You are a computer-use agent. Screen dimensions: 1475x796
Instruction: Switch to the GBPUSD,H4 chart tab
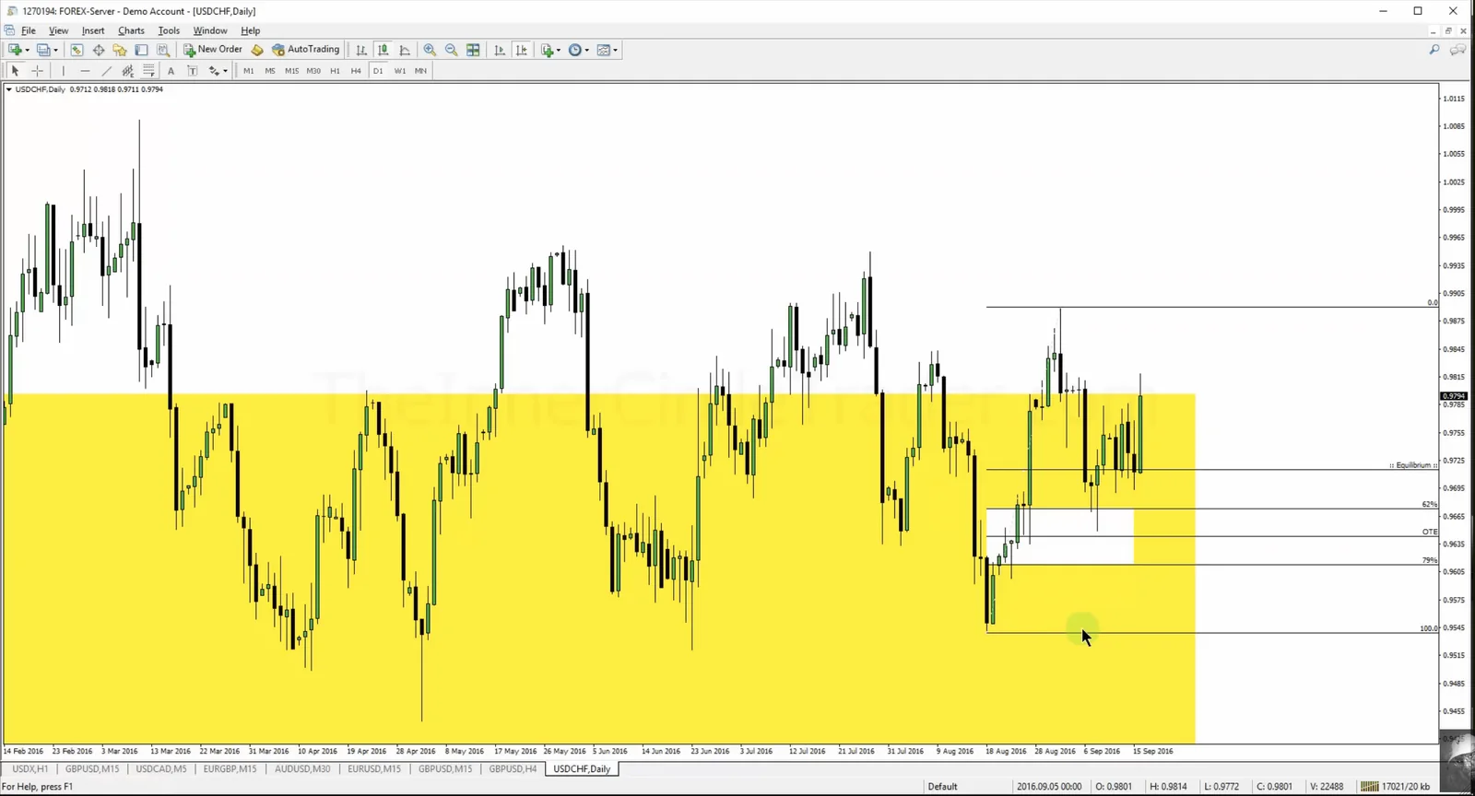coord(513,768)
